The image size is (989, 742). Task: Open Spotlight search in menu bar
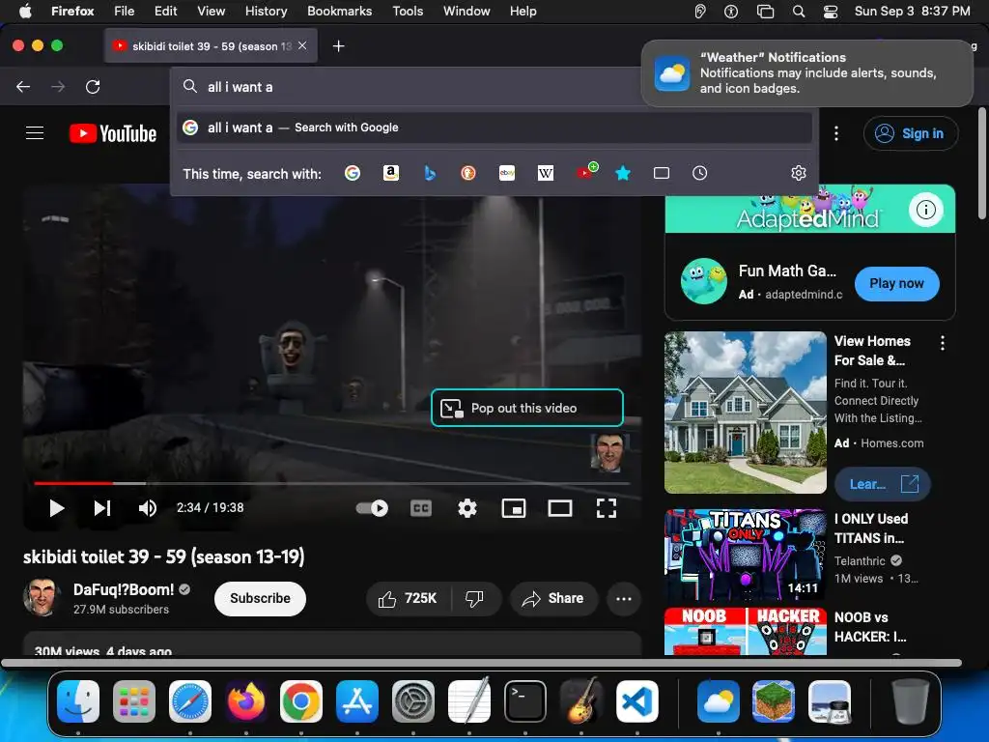(x=799, y=12)
